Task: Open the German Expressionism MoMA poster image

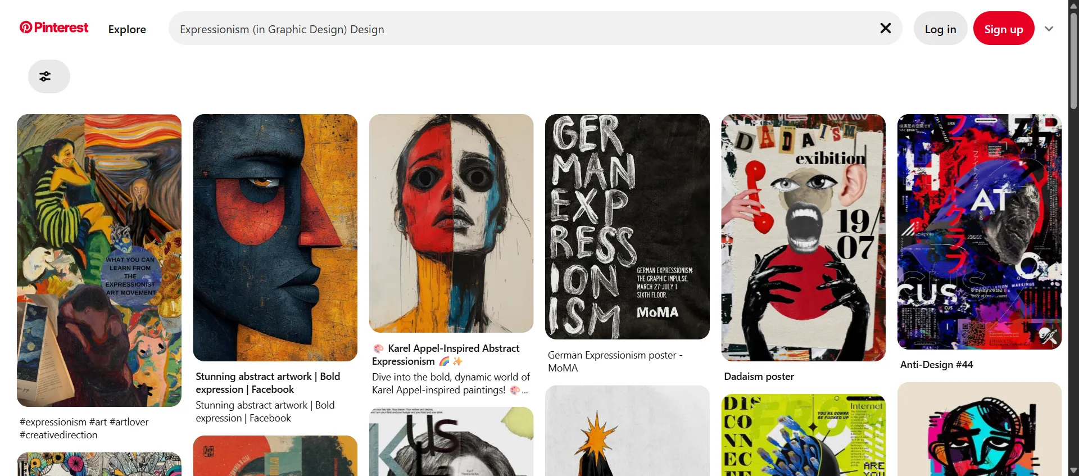Action: [x=627, y=226]
